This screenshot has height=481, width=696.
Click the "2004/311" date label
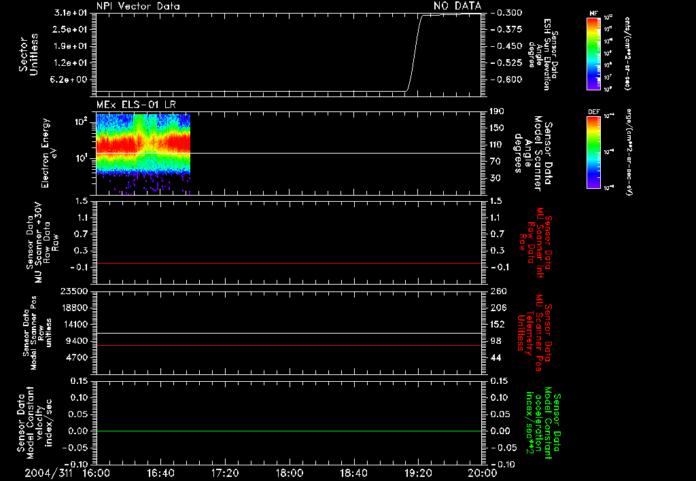coord(49,473)
